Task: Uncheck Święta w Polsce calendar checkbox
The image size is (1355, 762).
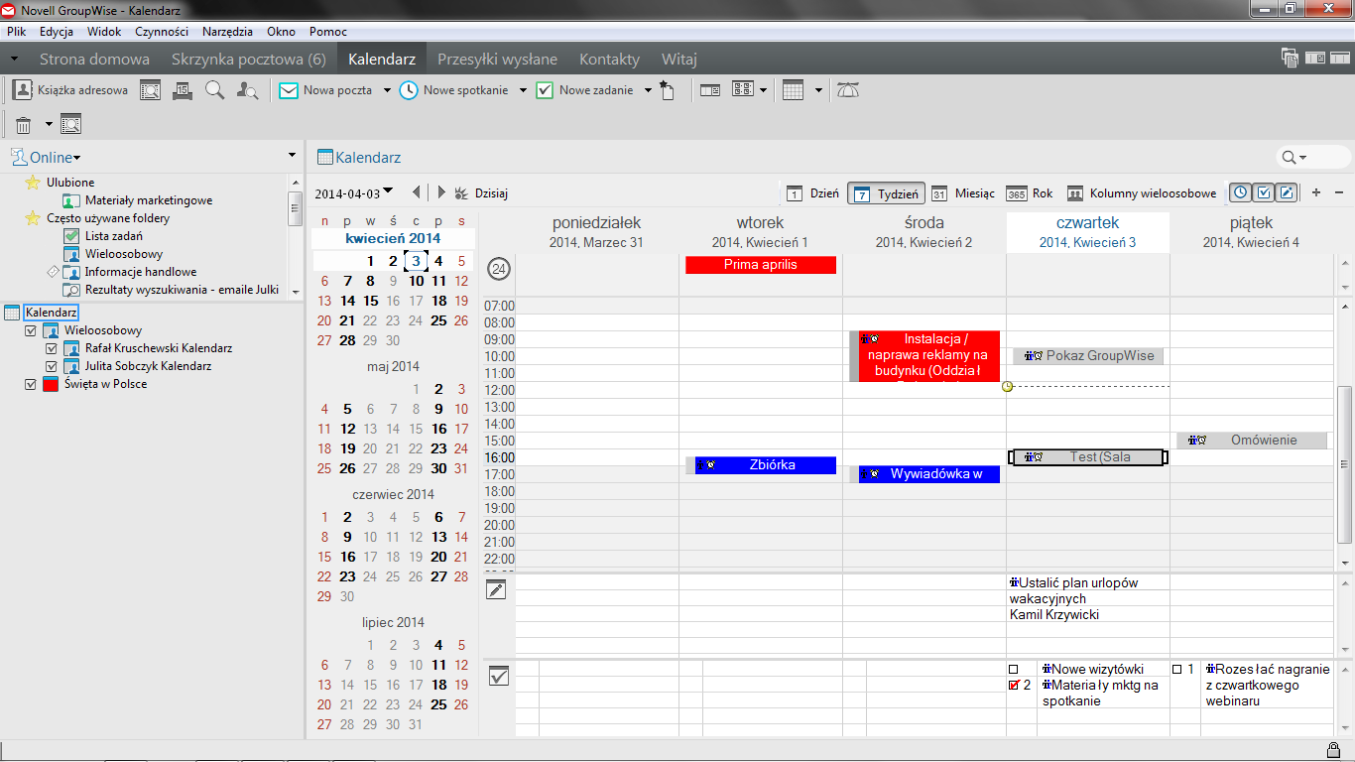Action: coord(31,384)
